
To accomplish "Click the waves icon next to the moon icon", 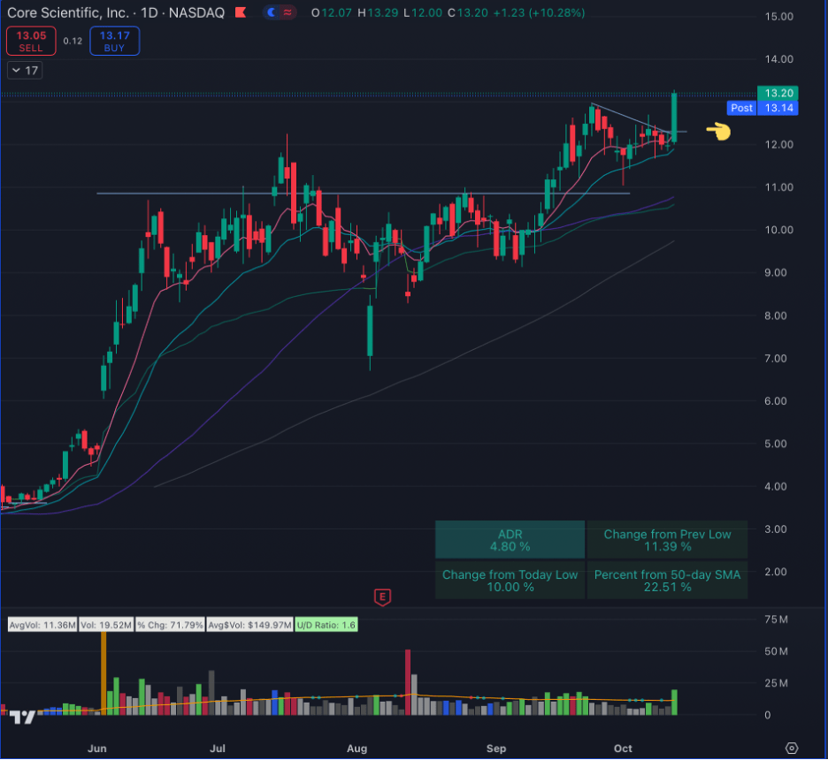I will tap(287, 11).
